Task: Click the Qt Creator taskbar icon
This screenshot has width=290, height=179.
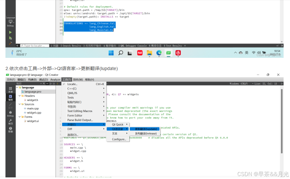Action: point(168,53)
